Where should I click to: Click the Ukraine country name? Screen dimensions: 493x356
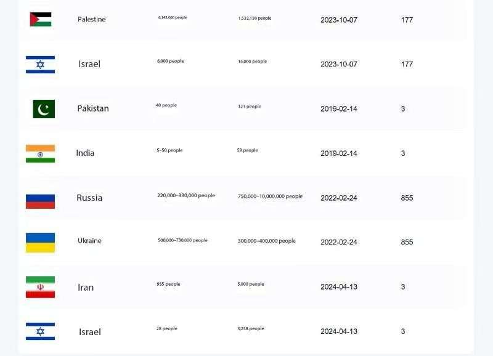[89, 241]
